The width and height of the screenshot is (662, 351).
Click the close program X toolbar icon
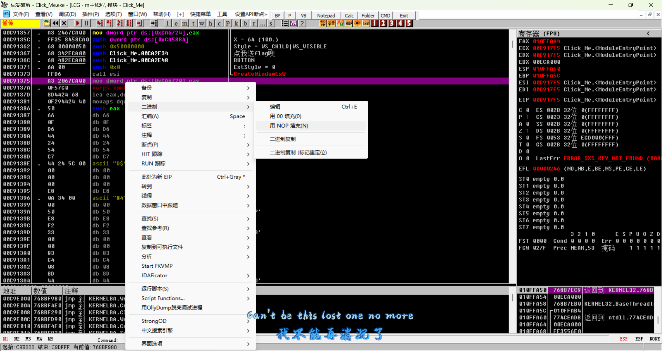click(x=64, y=23)
